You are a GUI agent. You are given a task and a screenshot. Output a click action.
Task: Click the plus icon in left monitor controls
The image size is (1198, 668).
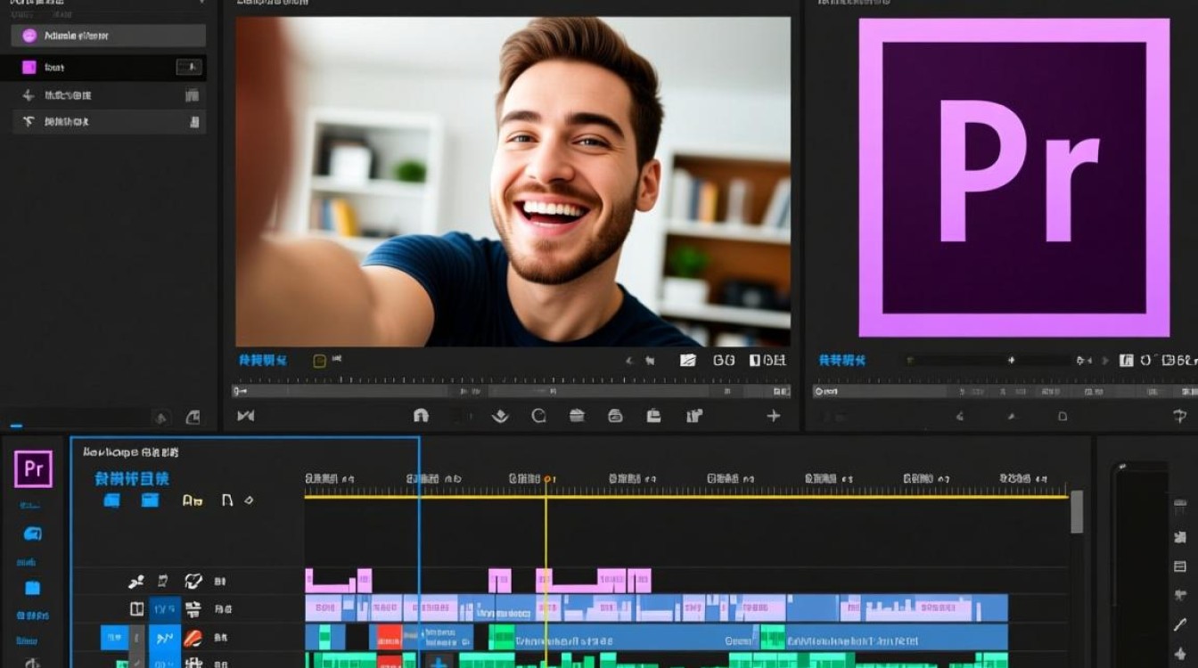(x=773, y=415)
